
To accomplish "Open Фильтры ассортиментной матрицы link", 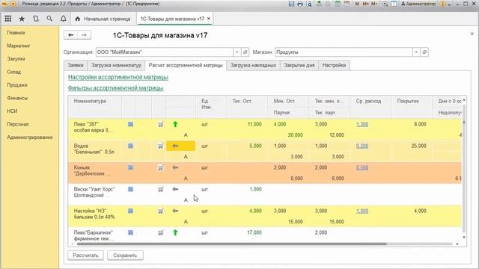I will coord(115,88).
